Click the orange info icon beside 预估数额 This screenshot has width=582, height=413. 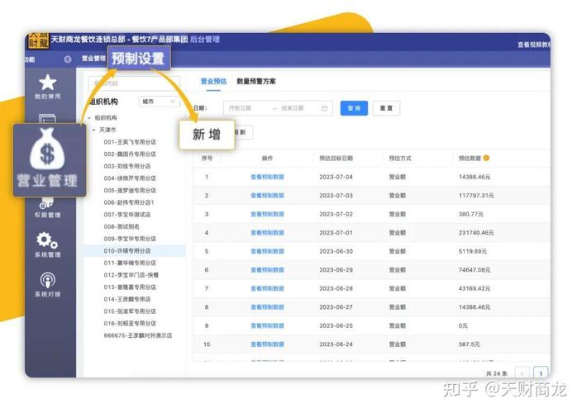pyautogui.click(x=486, y=158)
